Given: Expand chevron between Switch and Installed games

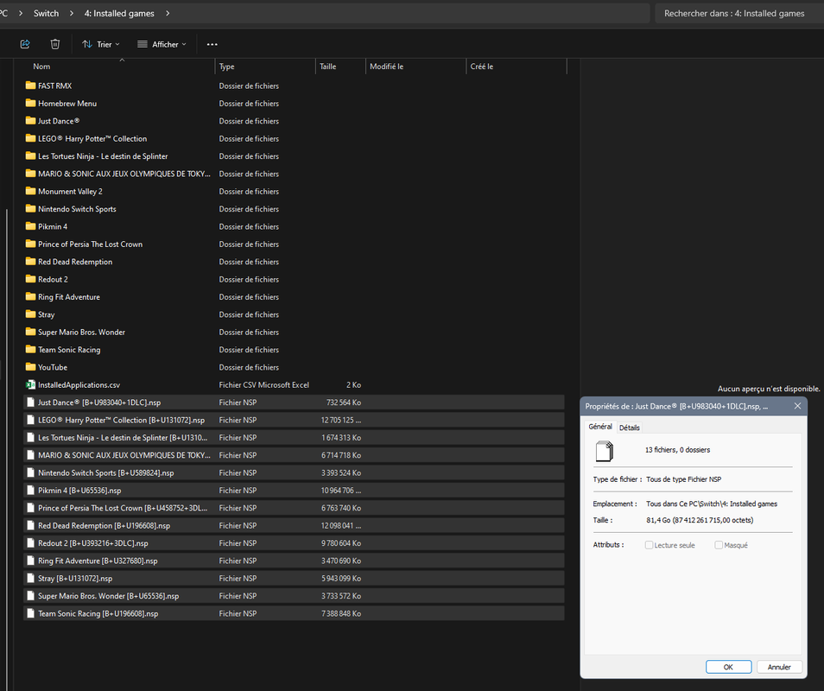Looking at the screenshot, I should coord(72,13).
